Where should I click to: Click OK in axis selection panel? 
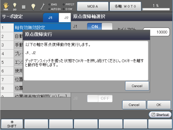pyautogui.click(x=159, y=105)
